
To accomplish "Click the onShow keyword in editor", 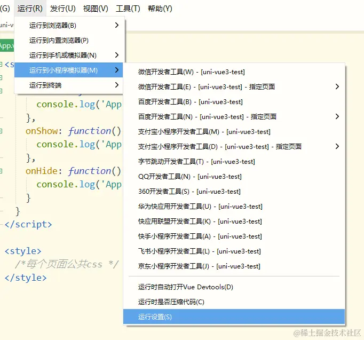I will (42, 131).
